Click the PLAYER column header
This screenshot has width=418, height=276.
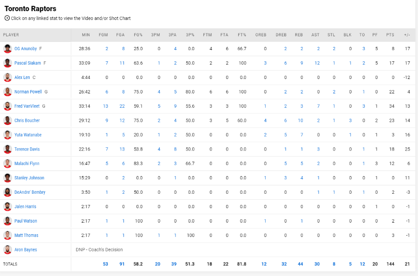[11, 35]
